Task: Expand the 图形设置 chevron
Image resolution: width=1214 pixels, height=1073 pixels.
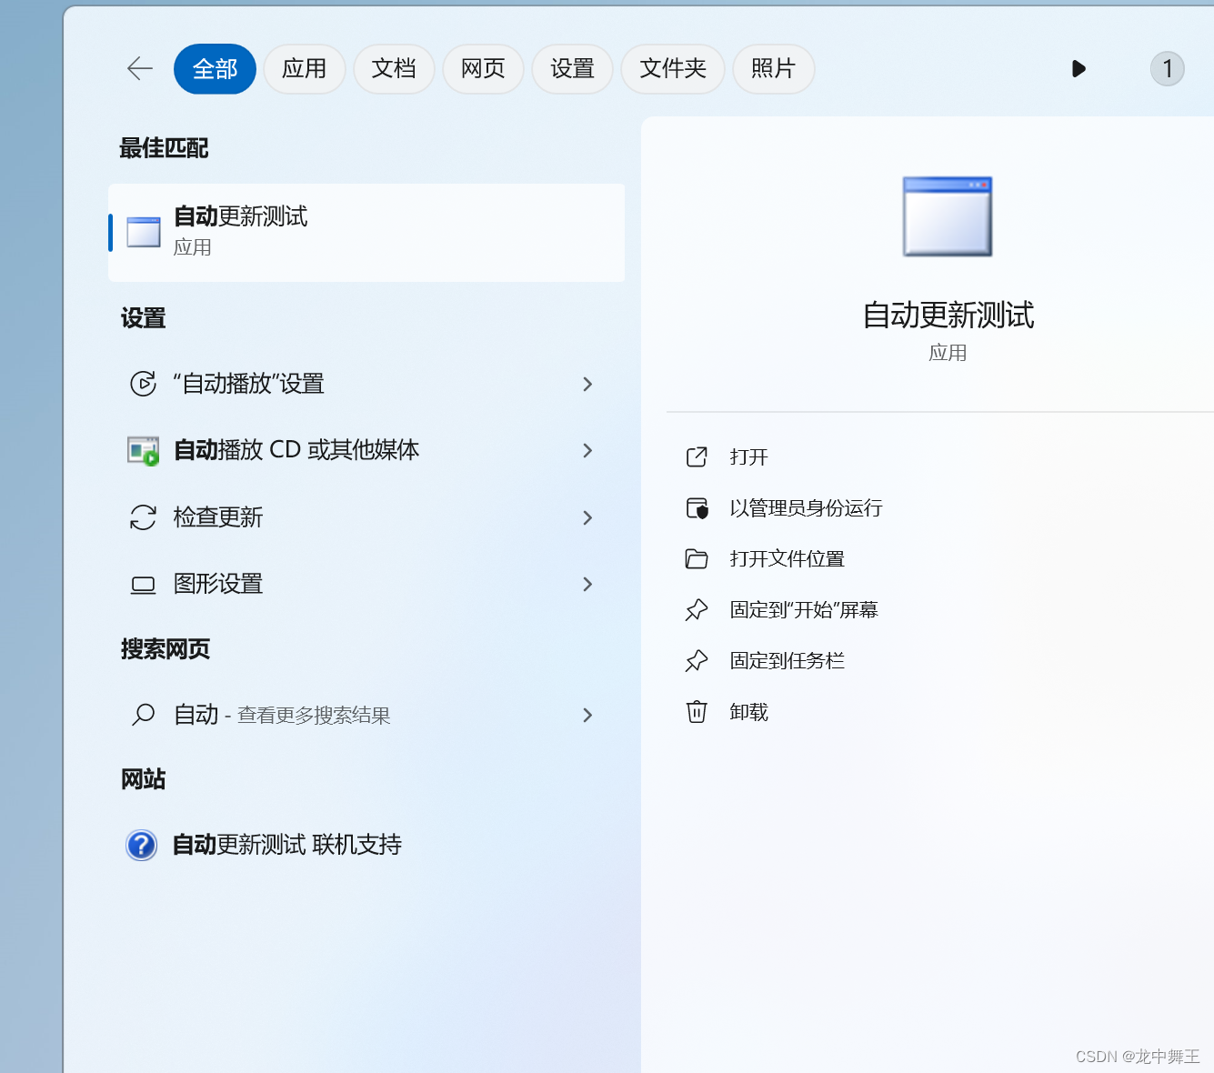Action: (587, 584)
